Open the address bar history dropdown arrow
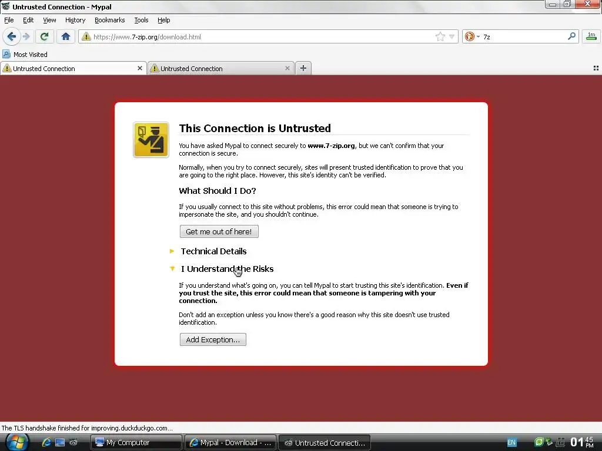Viewport: 602px width, 451px height. 452,37
